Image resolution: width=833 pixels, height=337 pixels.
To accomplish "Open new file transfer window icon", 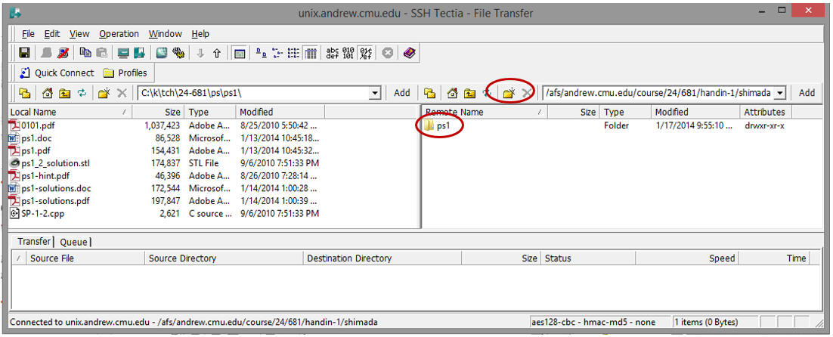I will point(139,53).
